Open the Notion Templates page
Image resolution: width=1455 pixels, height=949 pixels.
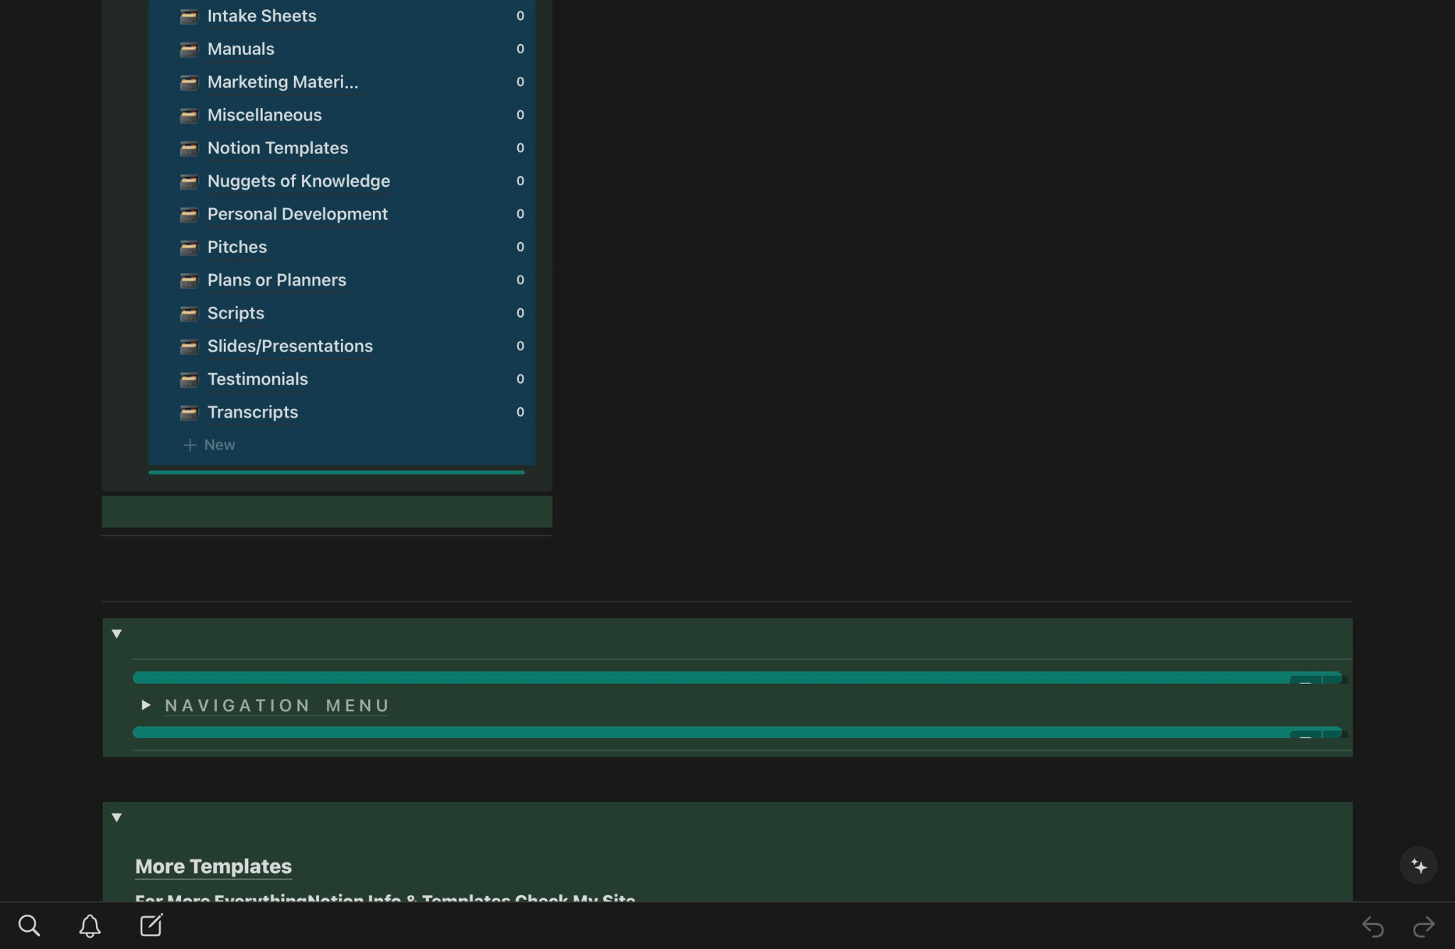(x=277, y=148)
